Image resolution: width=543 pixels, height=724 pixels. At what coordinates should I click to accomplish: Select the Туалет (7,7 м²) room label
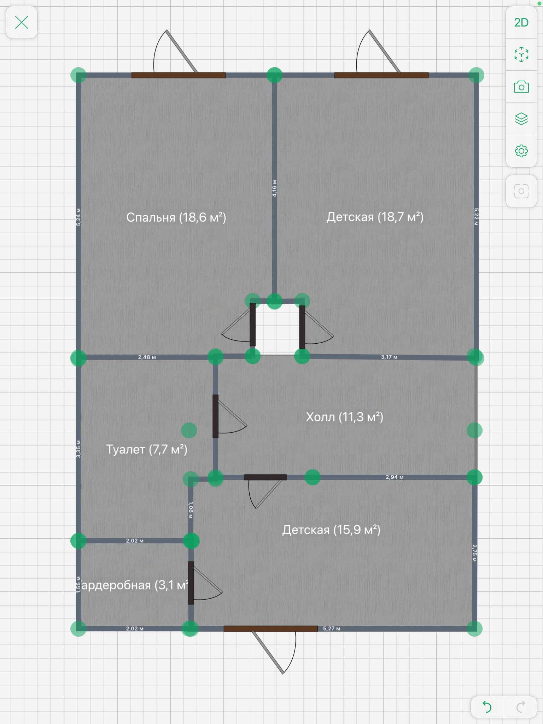click(x=147, y=449)
